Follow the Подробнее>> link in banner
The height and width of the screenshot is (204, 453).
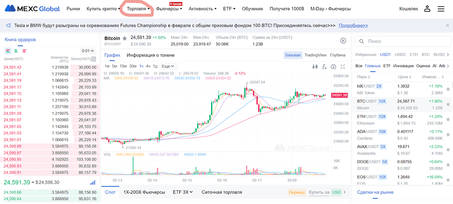click(x=353, y=25)
